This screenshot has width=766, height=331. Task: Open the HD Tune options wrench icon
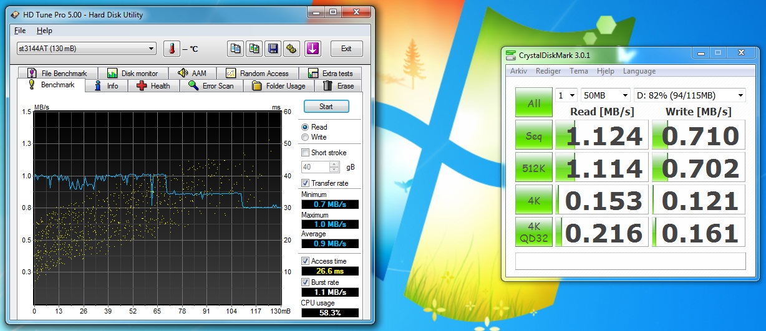click(291, 49)
